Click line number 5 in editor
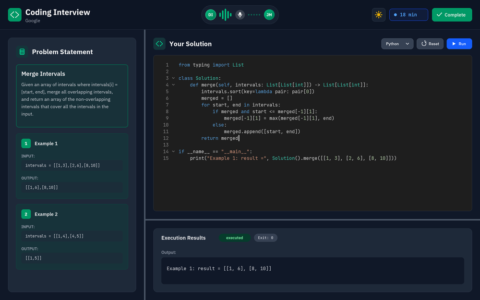This screenshot has height=300, width=480. [x=167, y=92]
